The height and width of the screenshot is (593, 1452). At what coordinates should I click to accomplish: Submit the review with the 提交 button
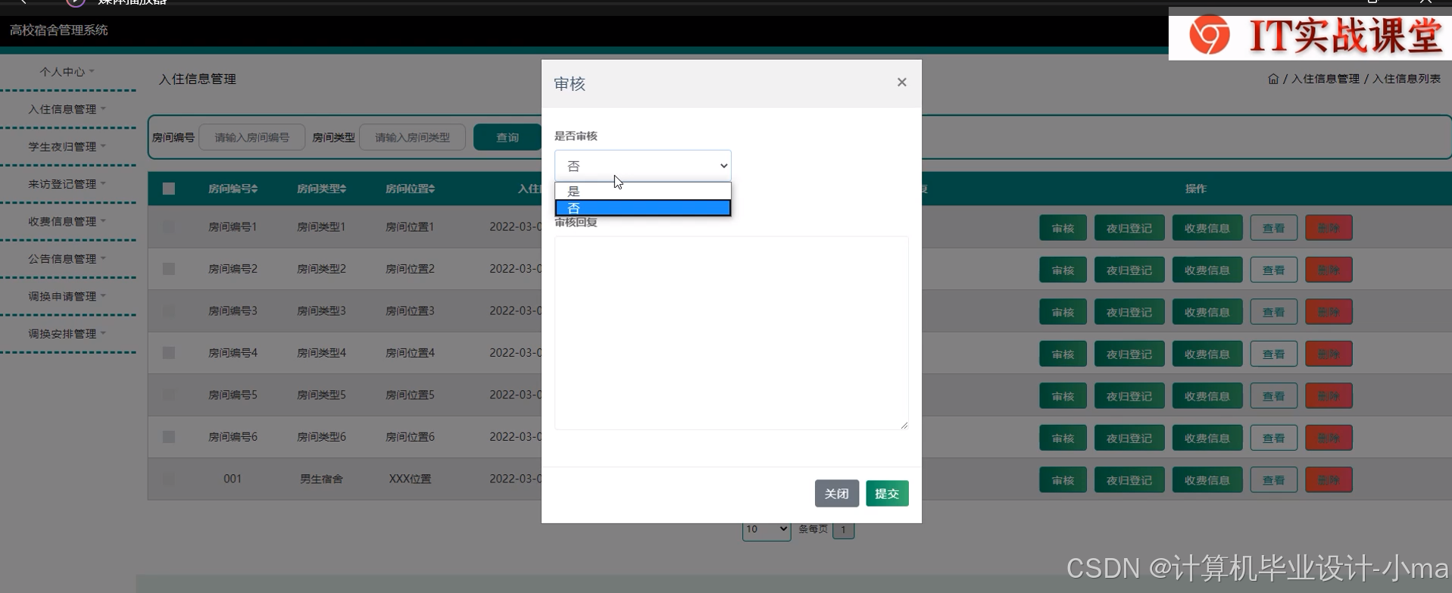(x=887, y=494)
